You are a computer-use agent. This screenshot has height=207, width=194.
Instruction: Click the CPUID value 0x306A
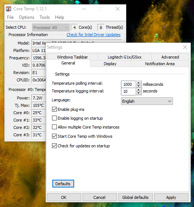(x=39, y=80)
